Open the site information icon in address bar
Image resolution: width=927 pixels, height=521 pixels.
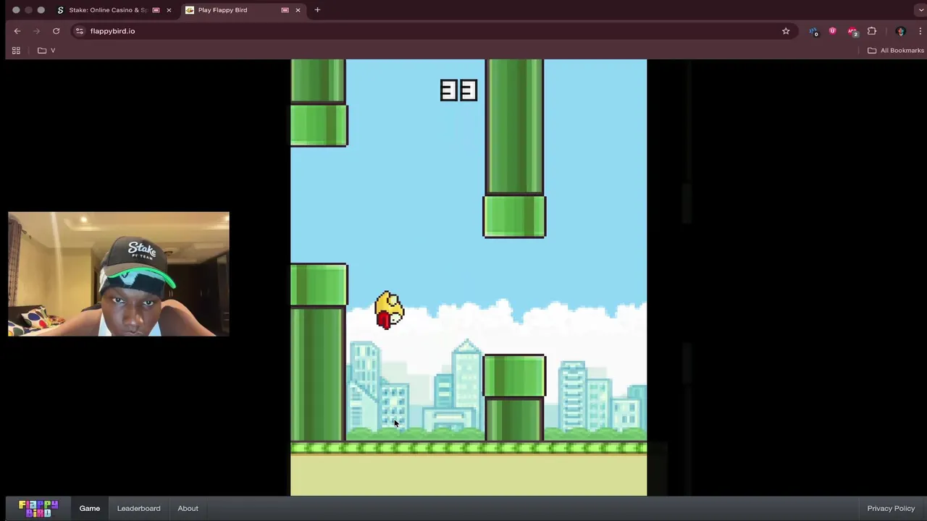pyautogui.click(x=80, y=31)
